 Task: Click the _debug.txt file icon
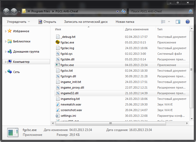(58, 37)
